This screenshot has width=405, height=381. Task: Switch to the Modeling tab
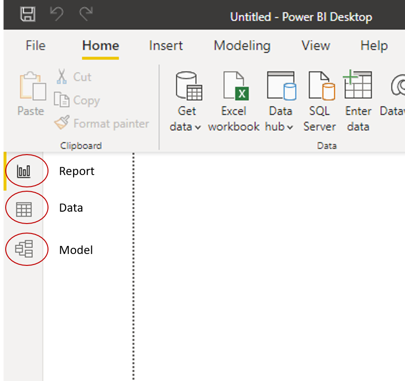[x=242, y=46]
